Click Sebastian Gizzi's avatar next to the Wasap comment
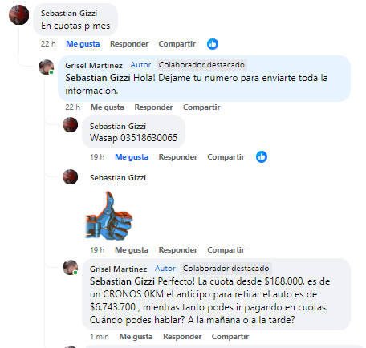The image size is (366, 348). (x=71, y=124)
